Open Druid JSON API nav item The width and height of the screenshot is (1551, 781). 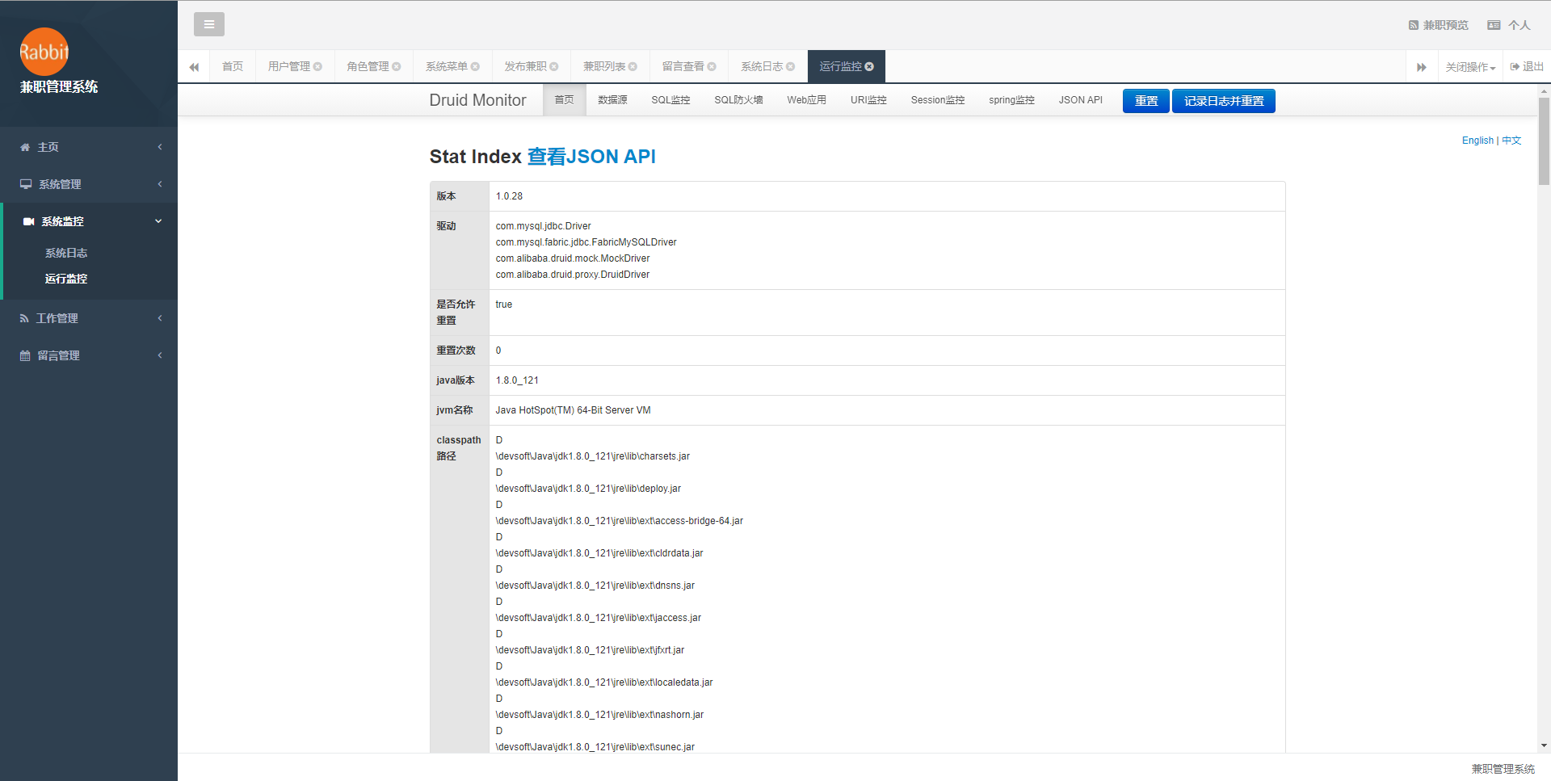tap(1080, 100)
